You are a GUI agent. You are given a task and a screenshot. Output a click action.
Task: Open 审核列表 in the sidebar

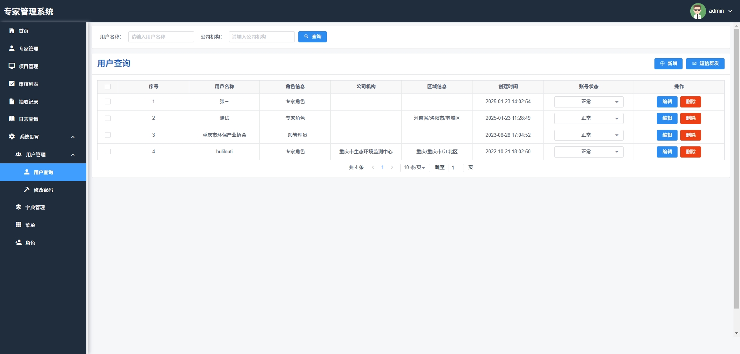[43, 84]
